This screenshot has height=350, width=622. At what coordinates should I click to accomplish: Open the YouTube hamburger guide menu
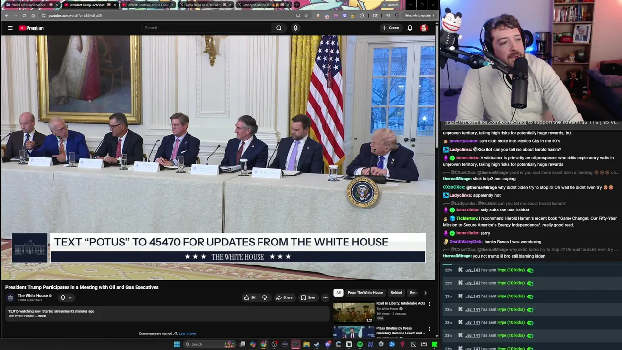(10, 28)
